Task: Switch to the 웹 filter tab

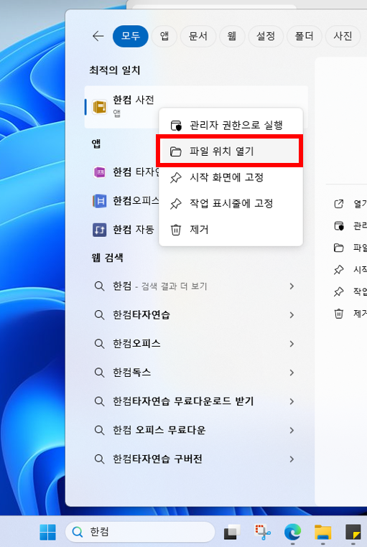Action: pos(232,36)
